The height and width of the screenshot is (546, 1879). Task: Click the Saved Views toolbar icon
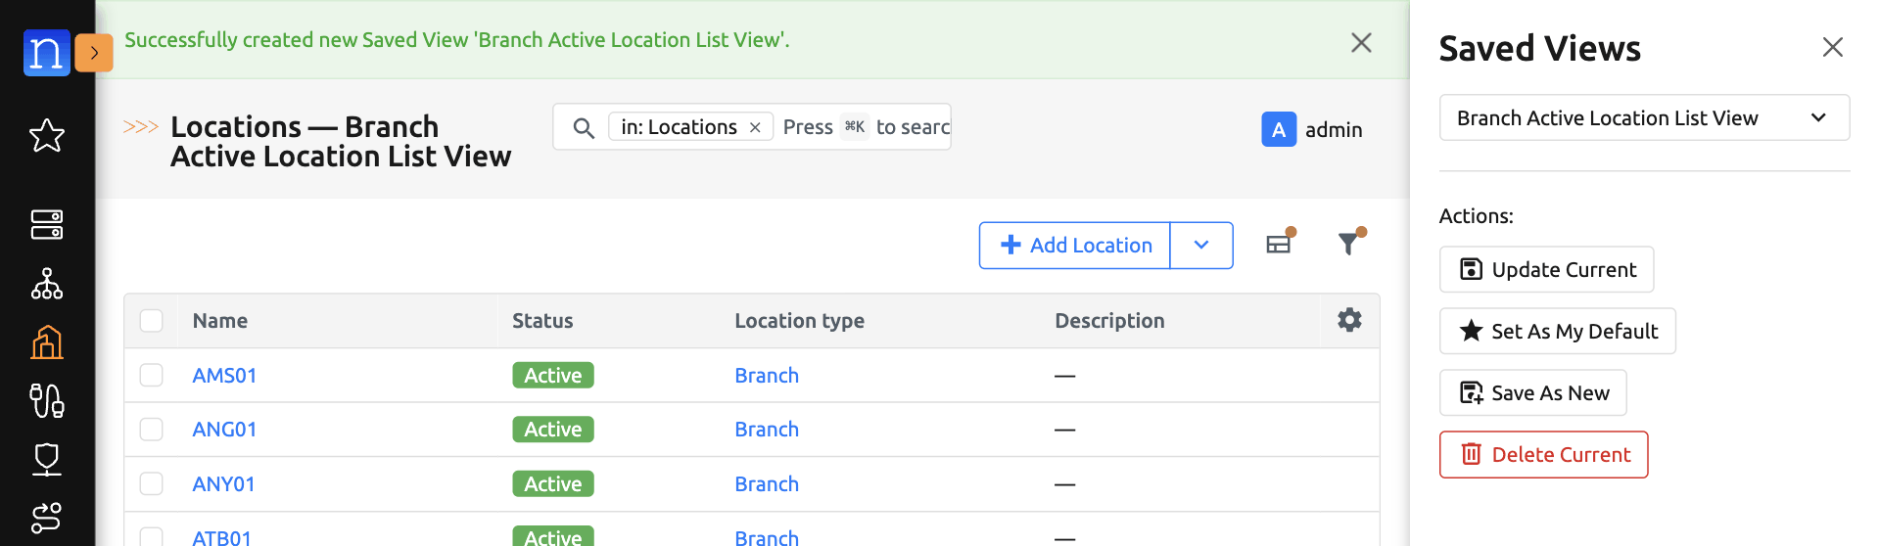1279,245
